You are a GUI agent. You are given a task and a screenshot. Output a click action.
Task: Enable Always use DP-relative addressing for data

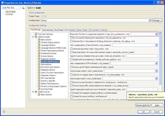coord(71,67)
